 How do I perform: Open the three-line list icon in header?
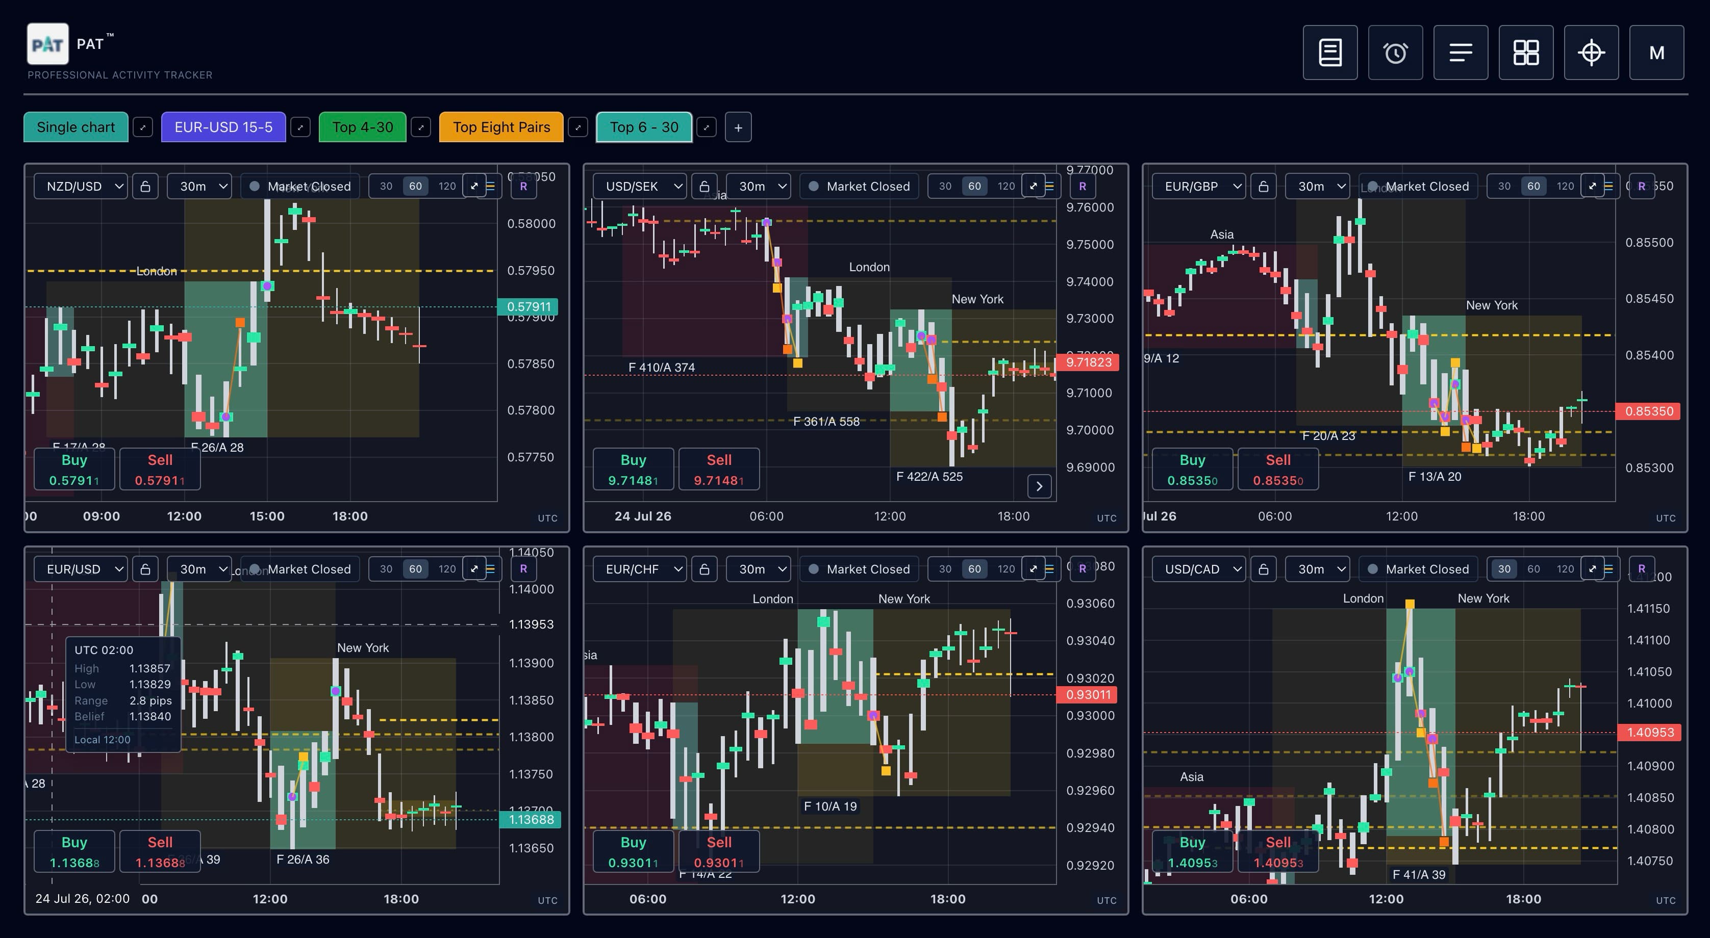[x=1461, y=53]
